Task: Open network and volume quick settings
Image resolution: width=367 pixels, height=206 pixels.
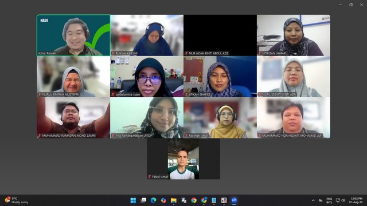Action: click(340, 200)
